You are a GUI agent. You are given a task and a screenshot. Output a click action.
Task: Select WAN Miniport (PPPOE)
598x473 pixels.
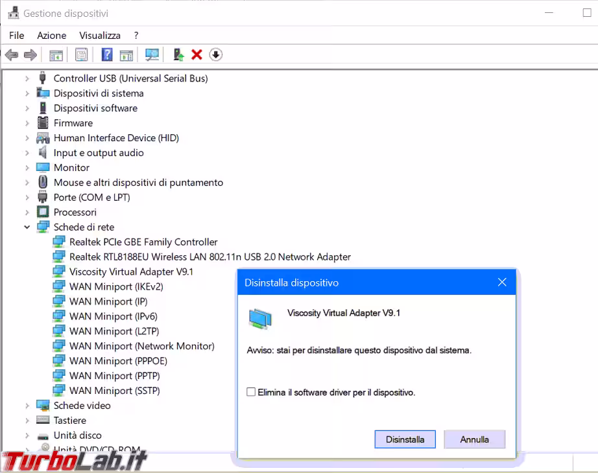118,361
